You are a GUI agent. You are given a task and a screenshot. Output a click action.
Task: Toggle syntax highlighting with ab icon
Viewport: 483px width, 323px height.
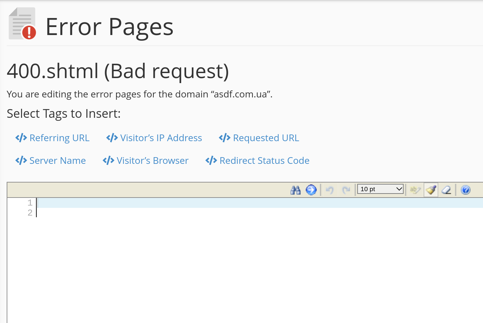pos(415,190)
